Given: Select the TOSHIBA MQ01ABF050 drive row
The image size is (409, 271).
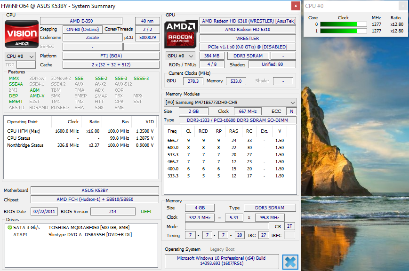Looking at the screenshot, I should point(81,227).
